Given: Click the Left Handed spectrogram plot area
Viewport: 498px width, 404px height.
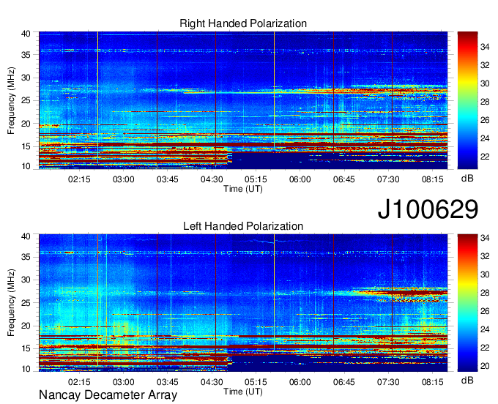Looking at the screenshot, I should [x=243, y=303].
